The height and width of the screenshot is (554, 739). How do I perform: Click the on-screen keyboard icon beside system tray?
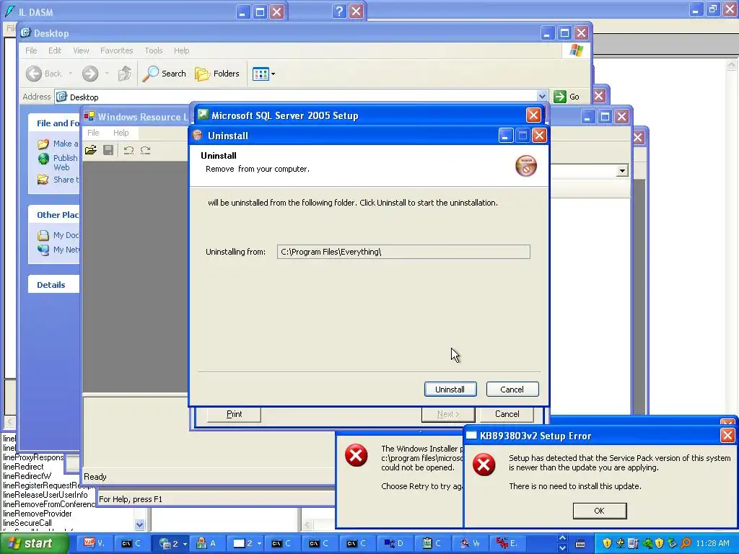[581, 544]
